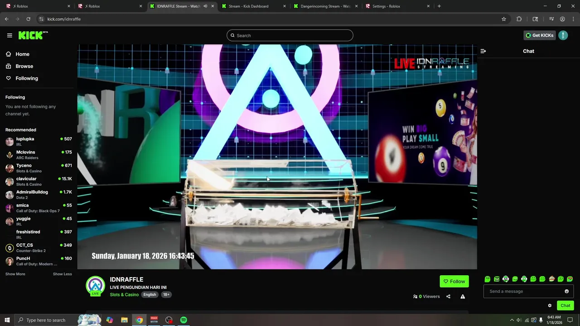The image size is (580, 326).
Task: Focus the Kick search box
Action: (290, 35)
